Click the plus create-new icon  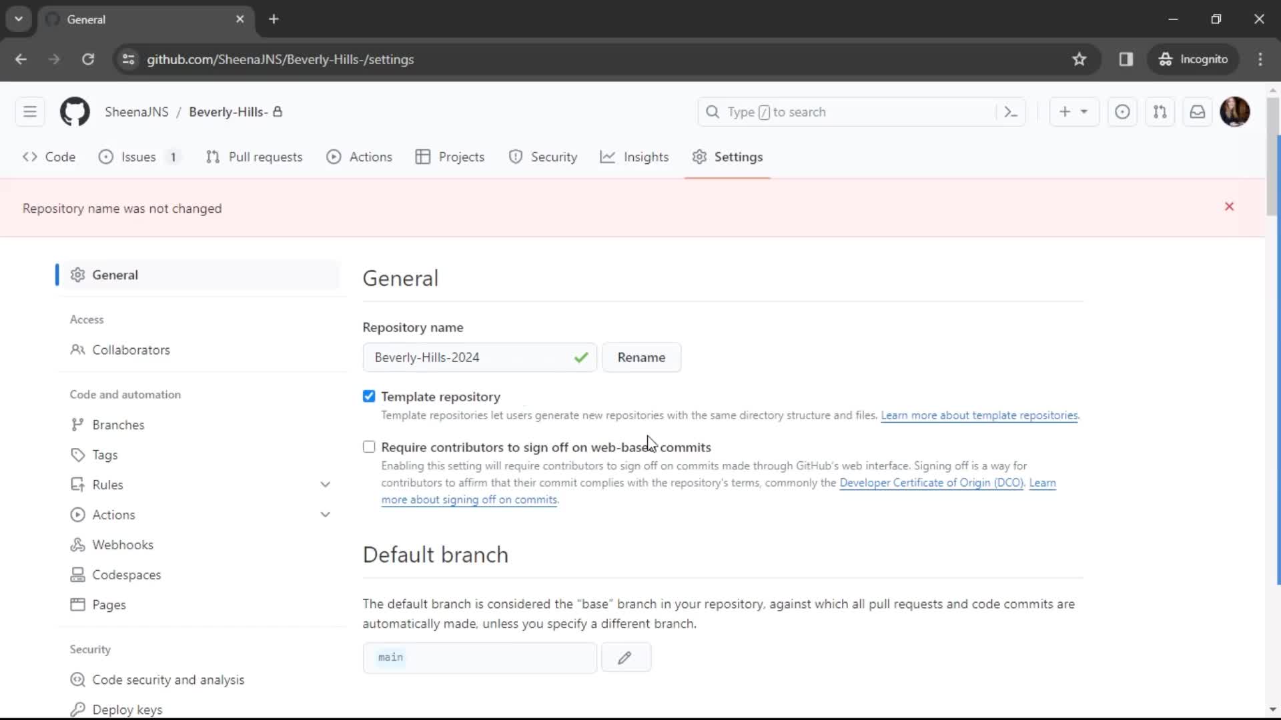(1065, 112)
